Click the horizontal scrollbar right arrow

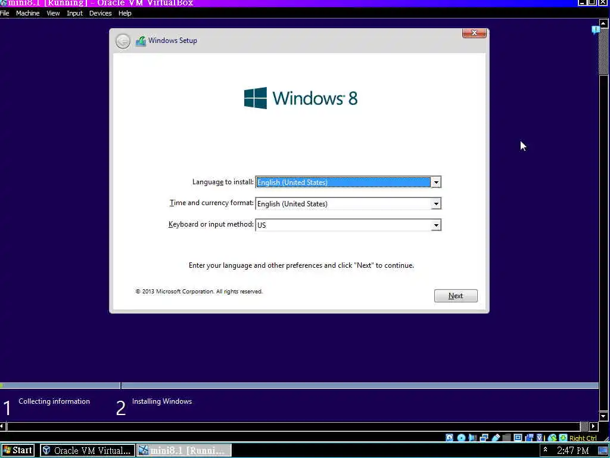point(594,426)
